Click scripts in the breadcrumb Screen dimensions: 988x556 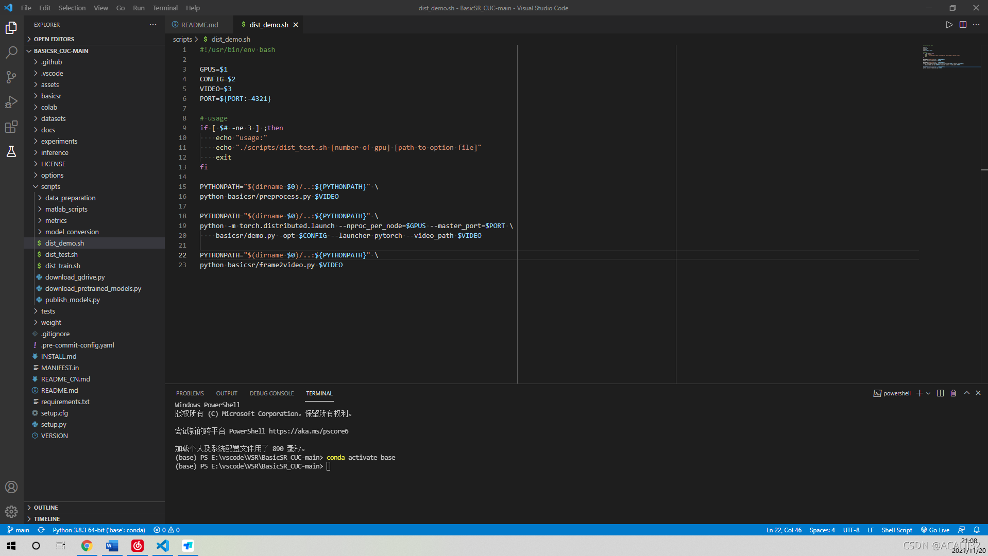tap(182, 39)
